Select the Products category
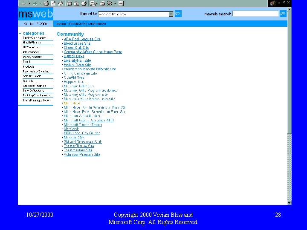Image resolution: width=307 pixels, height=230 pixels. tap(29, 66)
